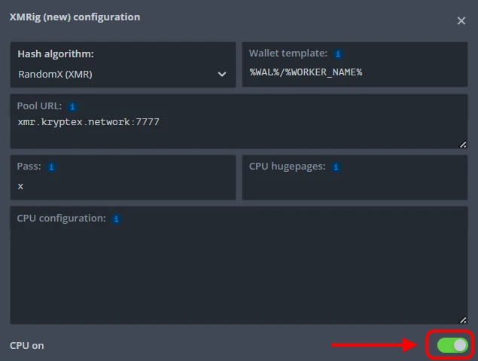Show info for Pool URL
478x361 pixels.
click(72, 106)
